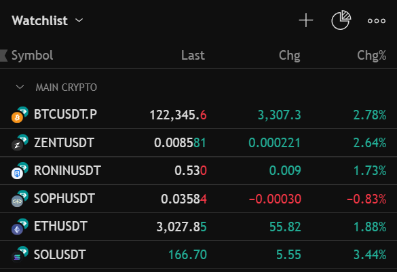
Task: Click the Bitcoin logo for BTCUSDT.P
Action: (x=17, y=117)
